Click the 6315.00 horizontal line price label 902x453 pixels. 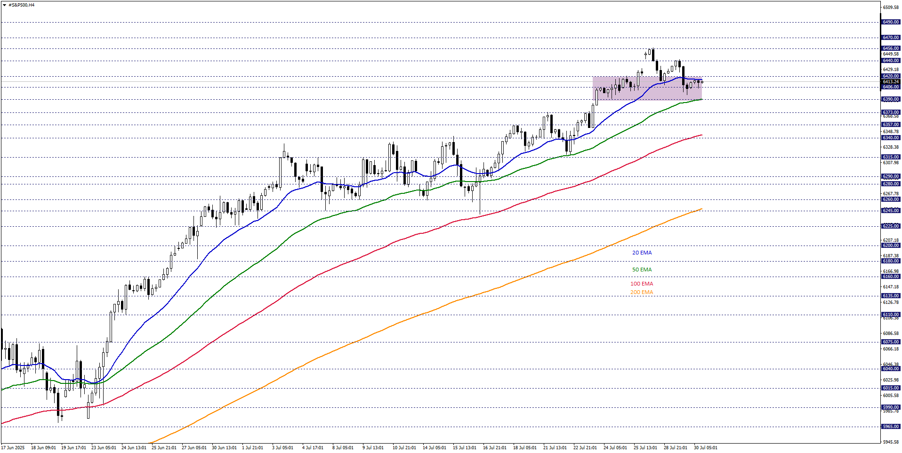click(x=891, y=157)
